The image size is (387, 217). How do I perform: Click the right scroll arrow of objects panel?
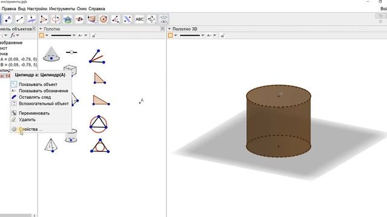point(34,216)
